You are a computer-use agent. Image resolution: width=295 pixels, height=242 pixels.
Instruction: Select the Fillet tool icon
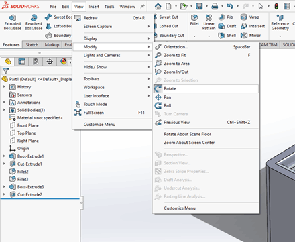coord(194,17)
